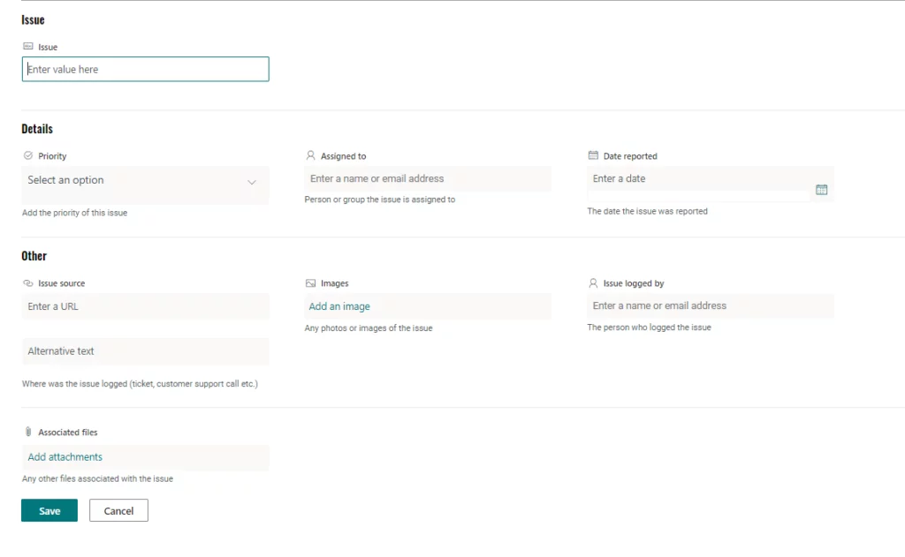Click the Priority checkmark circle icon
This screenshot has height=557, width=905.
click(x=27, y=156)
